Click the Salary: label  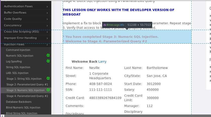[130, 90]
